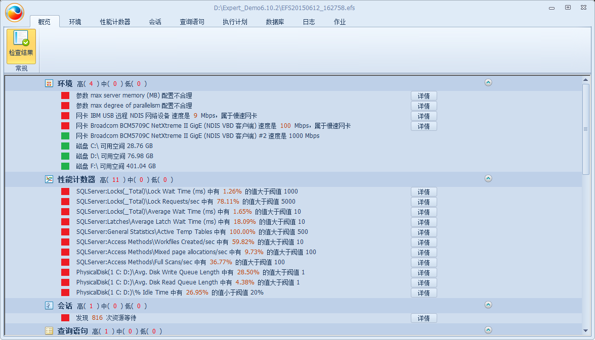Switch to the 环境 tab

click(x=75, y=22)
